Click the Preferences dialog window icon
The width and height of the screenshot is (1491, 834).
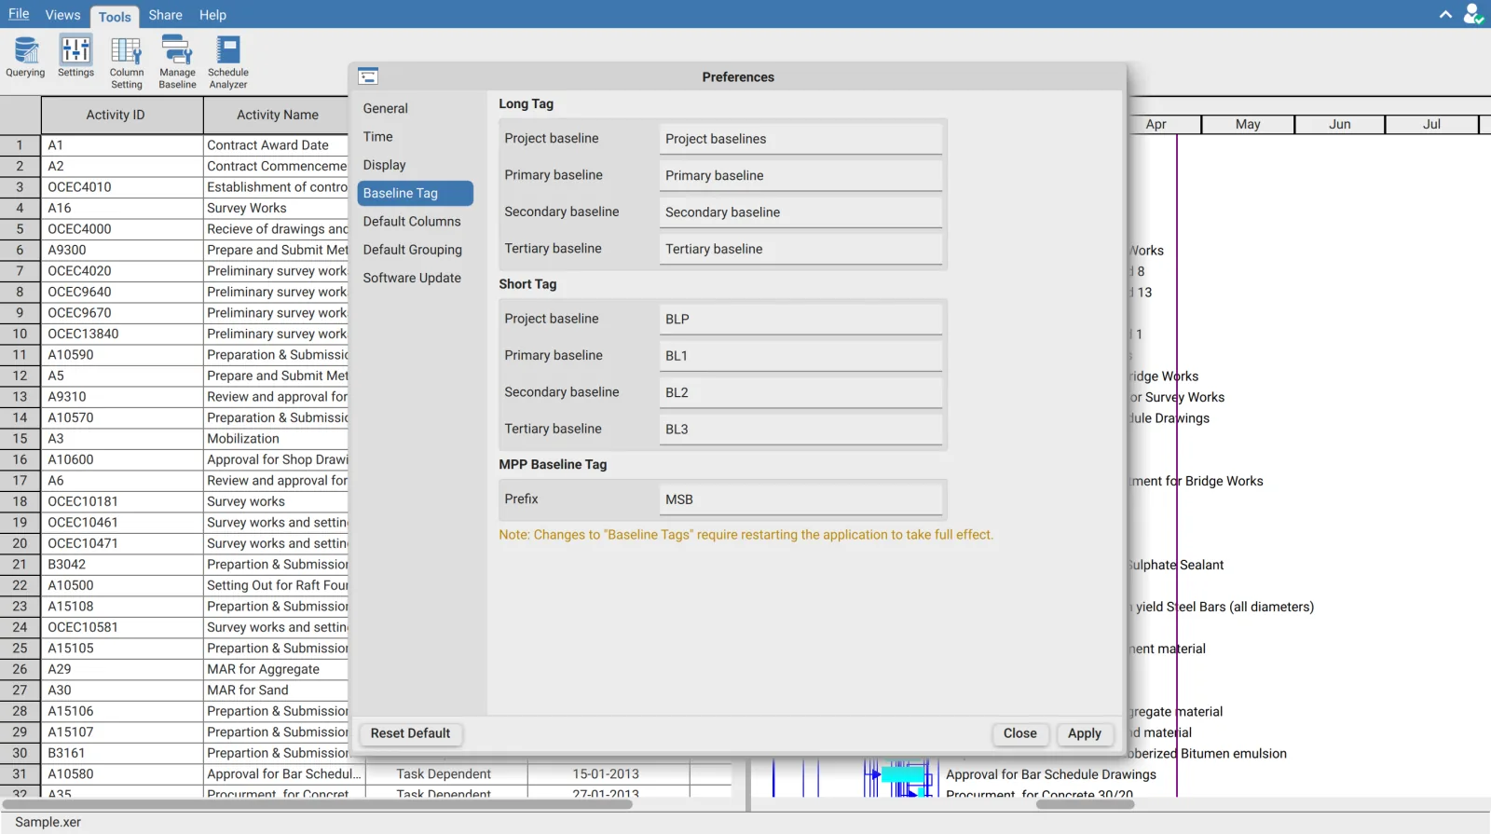pos(368,76)
